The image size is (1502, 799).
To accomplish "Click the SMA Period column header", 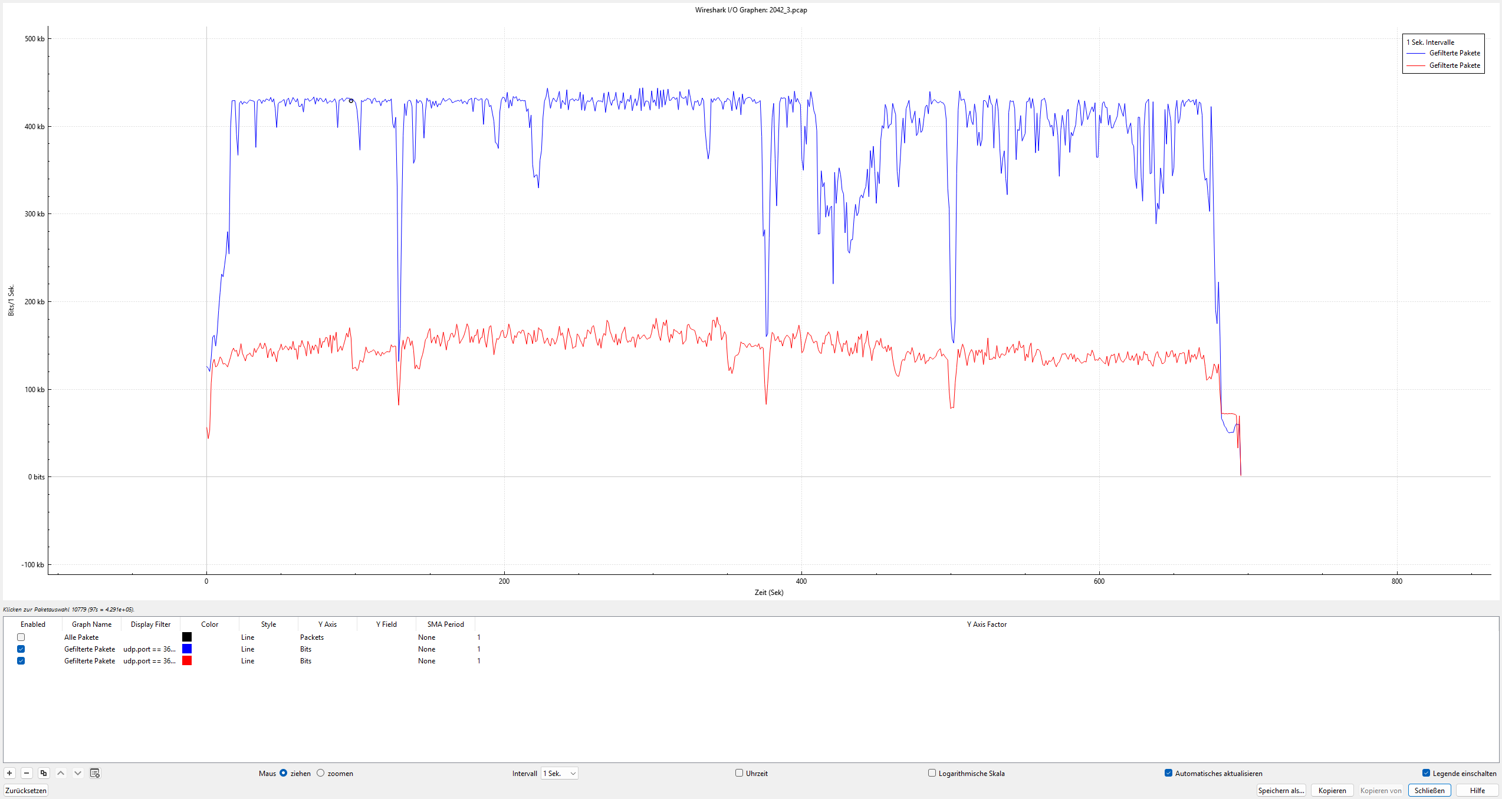I will pos(445,624).
